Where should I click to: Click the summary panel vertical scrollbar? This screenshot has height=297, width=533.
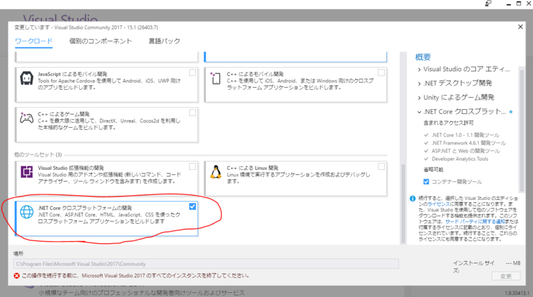coord(522,129)
